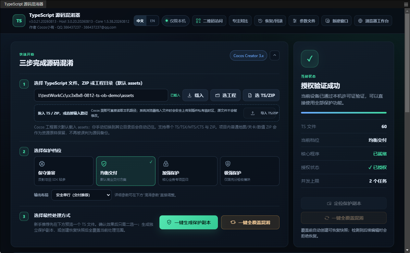Image resolution: width=410 pixels, height=253 pixels.
Task: Click the 拖入 TS / ZIP drop zone
Action: tap(156, 113)
